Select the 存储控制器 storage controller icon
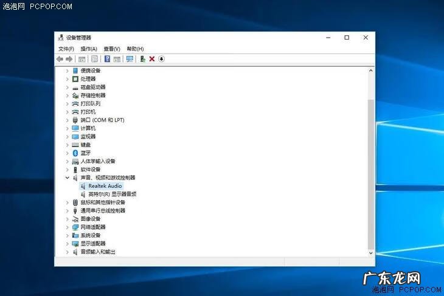444x296 pixels. 75,95
